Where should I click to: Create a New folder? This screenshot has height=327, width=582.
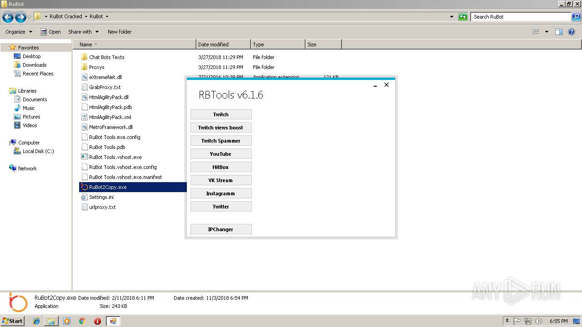coord(120,32)
